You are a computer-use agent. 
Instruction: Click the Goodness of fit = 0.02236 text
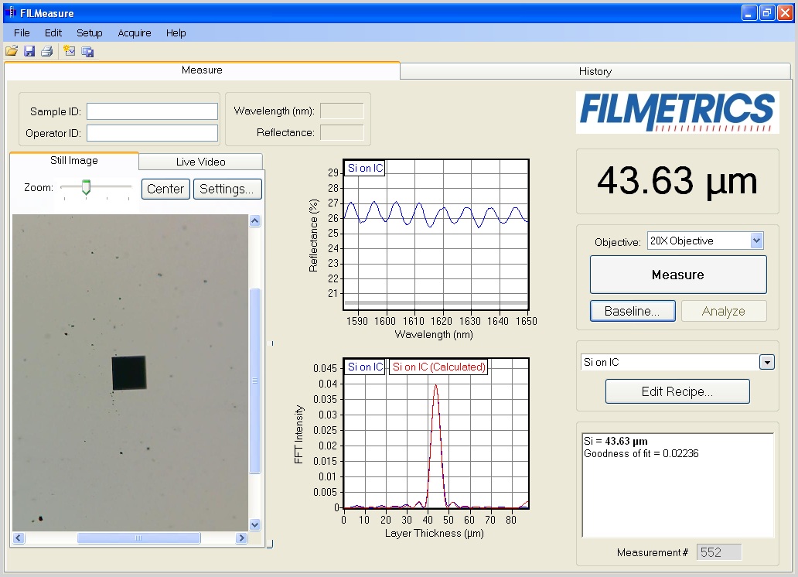tap(641, 453)
